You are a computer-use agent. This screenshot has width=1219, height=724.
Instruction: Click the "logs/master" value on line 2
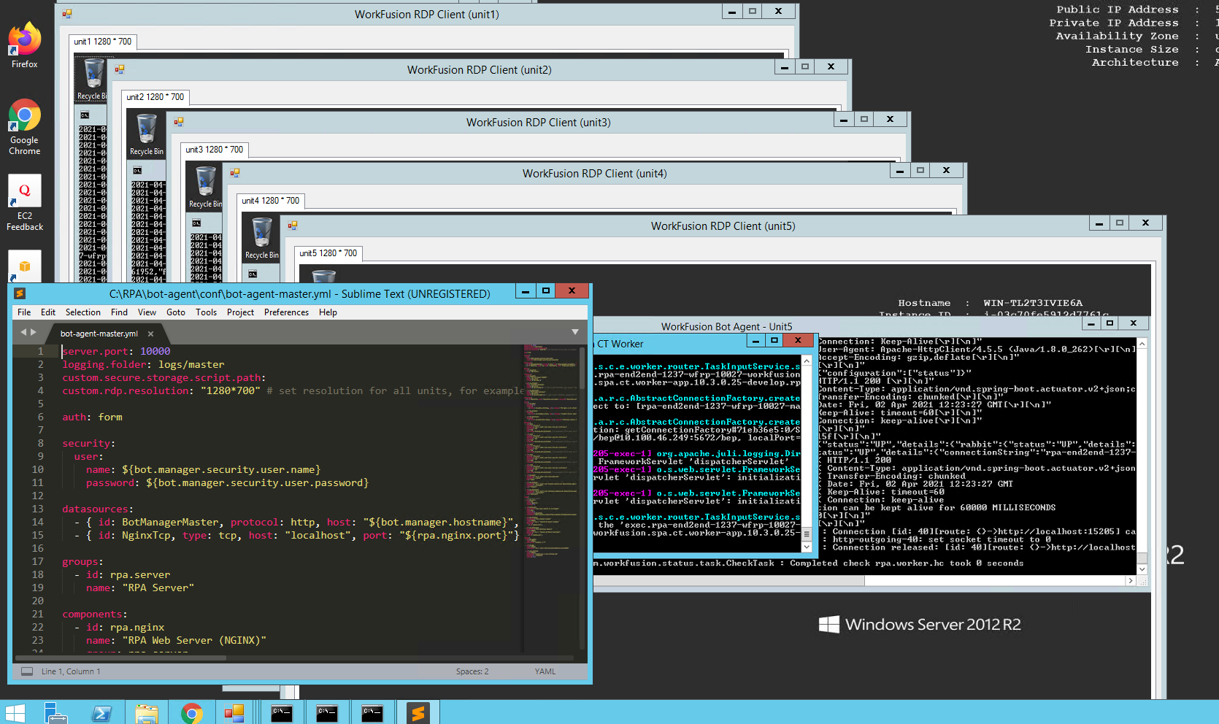coord(191,364)
